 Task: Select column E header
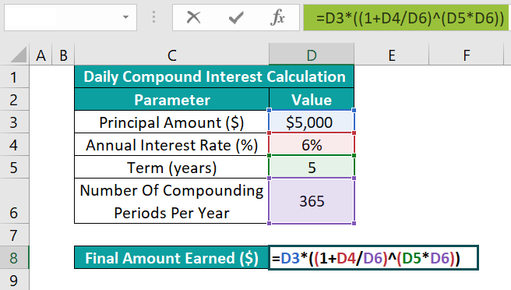[392, 55]
